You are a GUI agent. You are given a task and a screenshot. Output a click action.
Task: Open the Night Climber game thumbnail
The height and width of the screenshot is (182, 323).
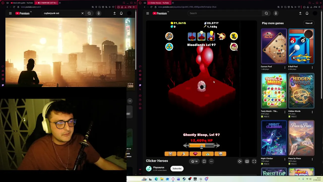[274, 138]
